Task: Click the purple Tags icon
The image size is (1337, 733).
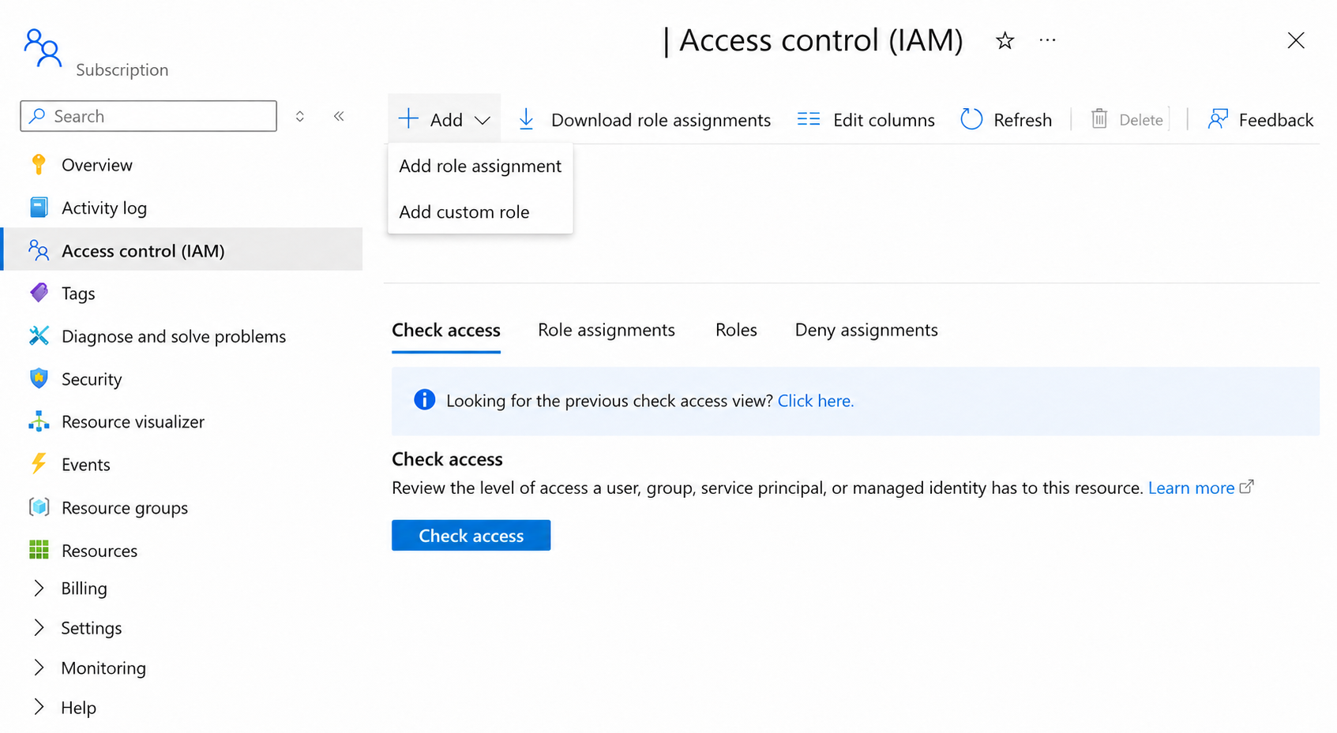Action: [39, 293]
